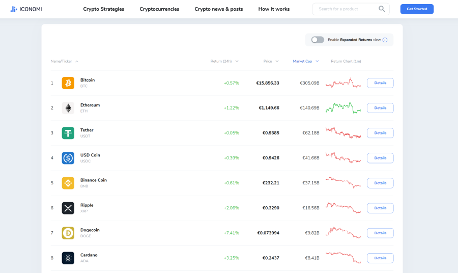Click Ripple return +2.06%
The image size is (458, 273).
pos(232,208)
